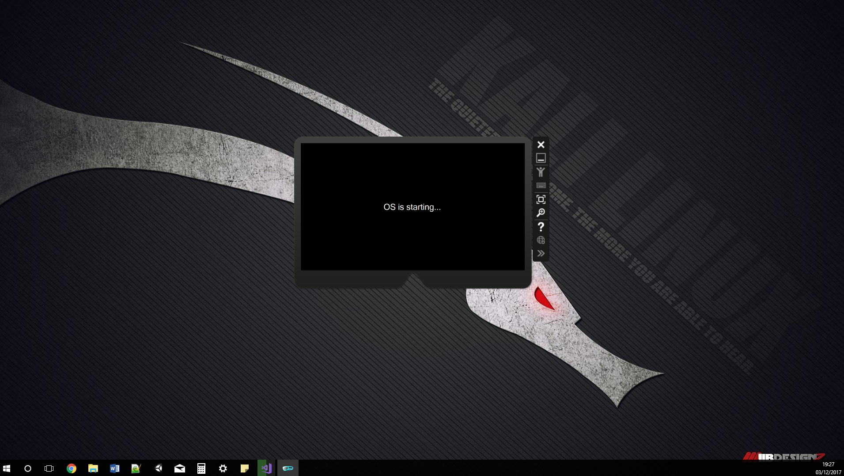844x476 pixels.
Task: Open Notepad++ from taskbar
Action: pyautogui.click(x=136, y=468)
